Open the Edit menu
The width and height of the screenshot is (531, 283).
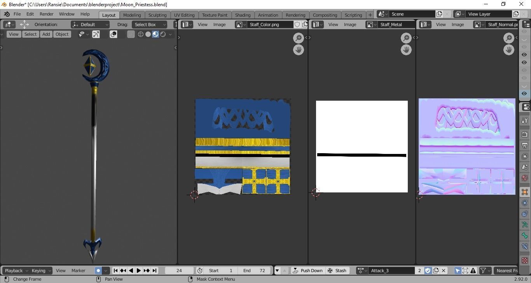click(x=30, y=14)
